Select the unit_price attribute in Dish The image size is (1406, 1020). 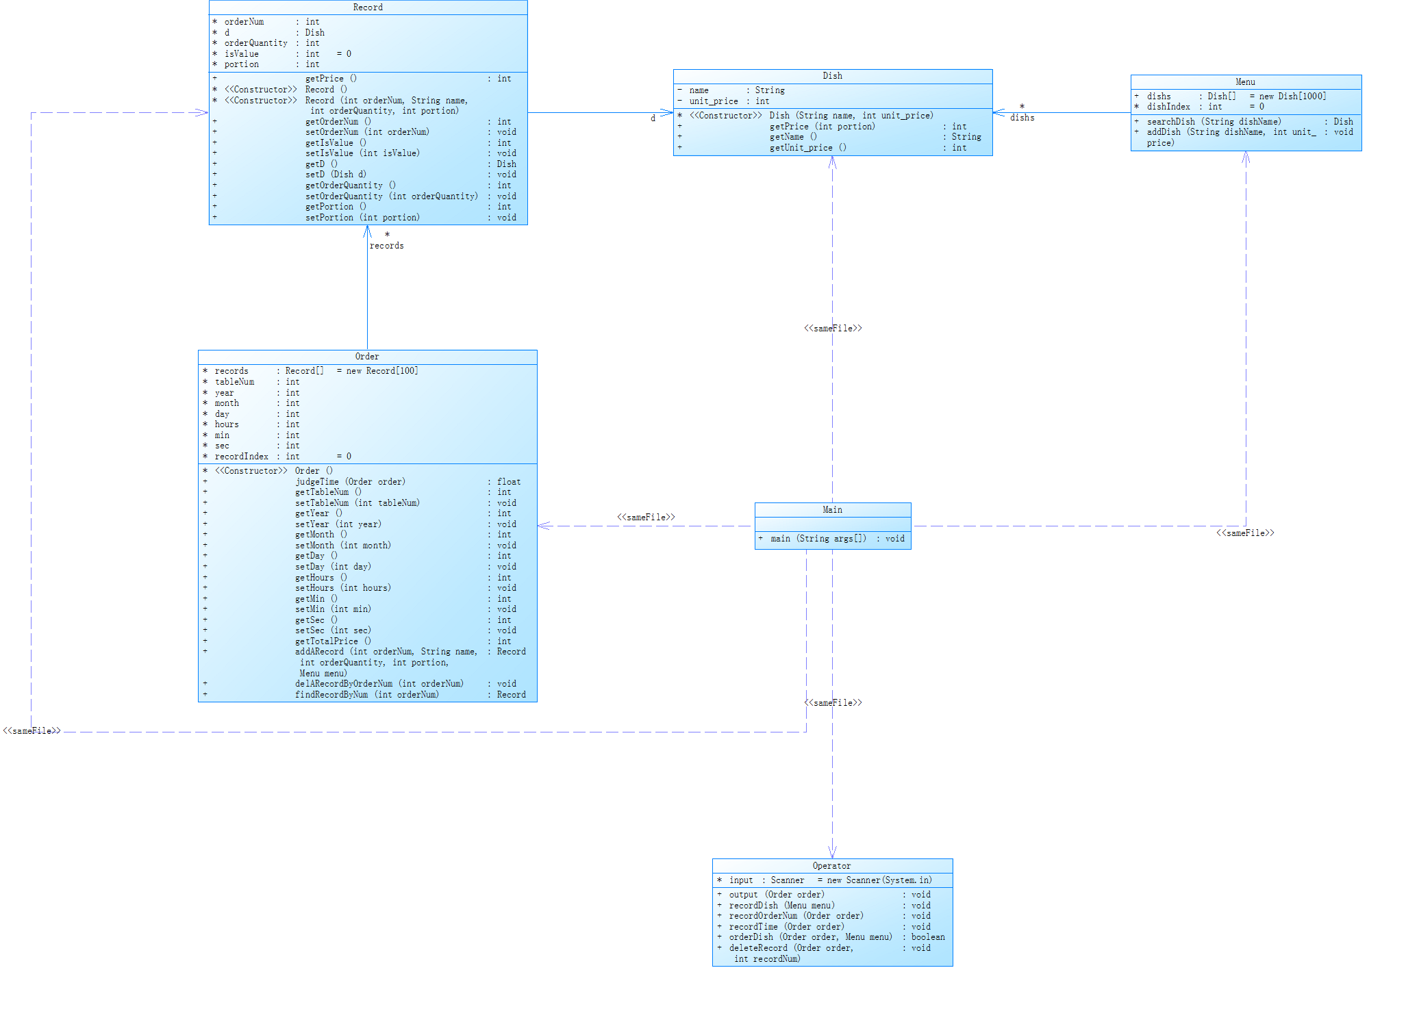point(714,101)
